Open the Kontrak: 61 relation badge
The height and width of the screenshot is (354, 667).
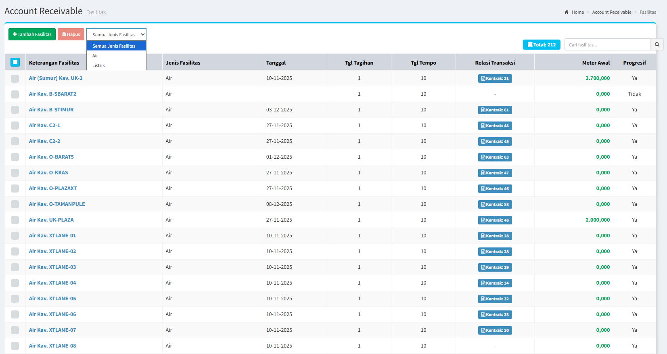click(x=495, y=110)
